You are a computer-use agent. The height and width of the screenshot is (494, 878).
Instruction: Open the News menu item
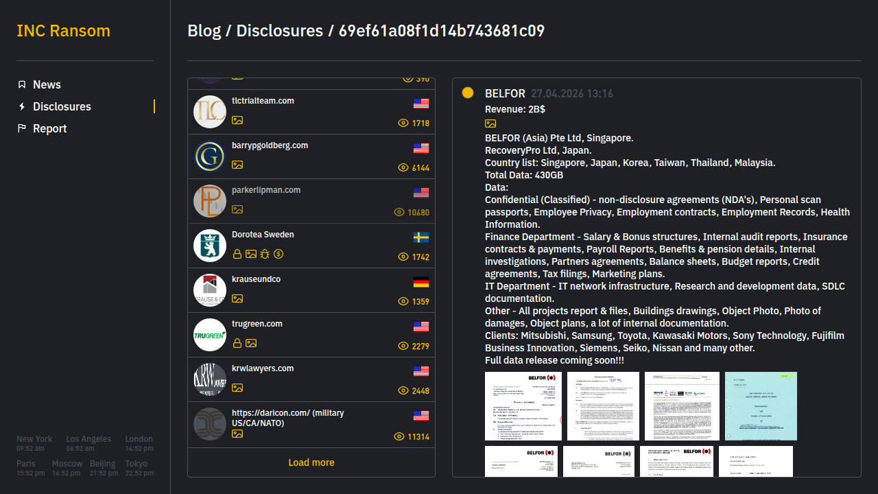[47, 84]
